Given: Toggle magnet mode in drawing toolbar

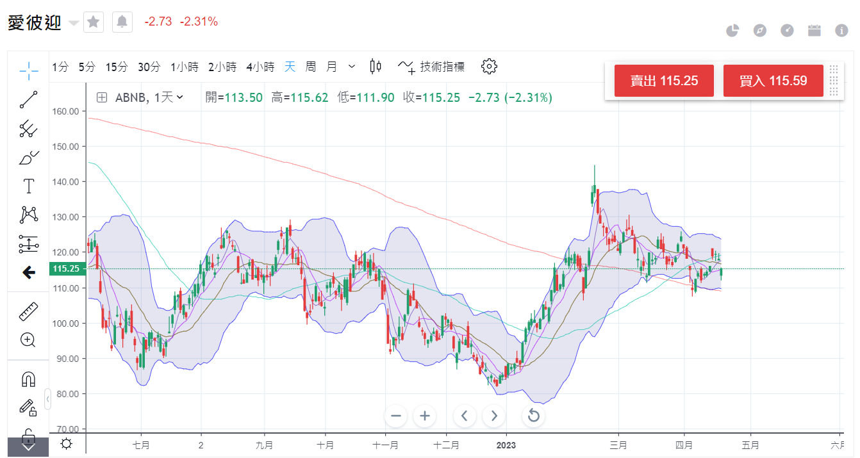Looking at the screenshot, I should click(28, 379).
